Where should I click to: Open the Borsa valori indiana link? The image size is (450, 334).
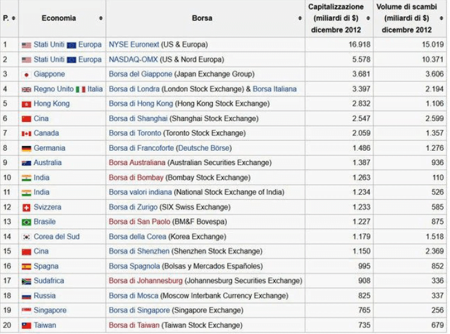(141, 192)
